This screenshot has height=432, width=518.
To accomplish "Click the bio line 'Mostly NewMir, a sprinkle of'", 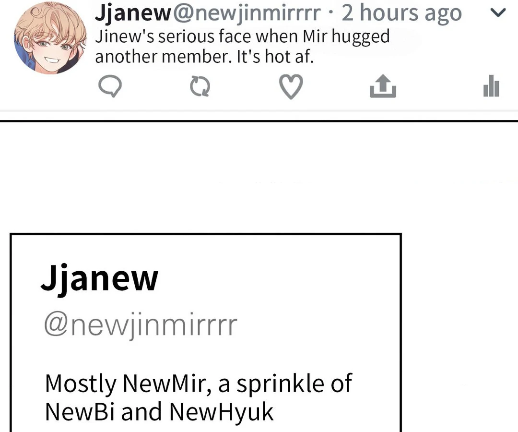I will pos(198,384).
